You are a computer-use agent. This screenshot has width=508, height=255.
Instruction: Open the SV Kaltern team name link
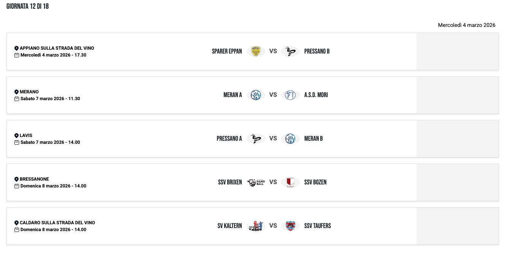(229, 226)
